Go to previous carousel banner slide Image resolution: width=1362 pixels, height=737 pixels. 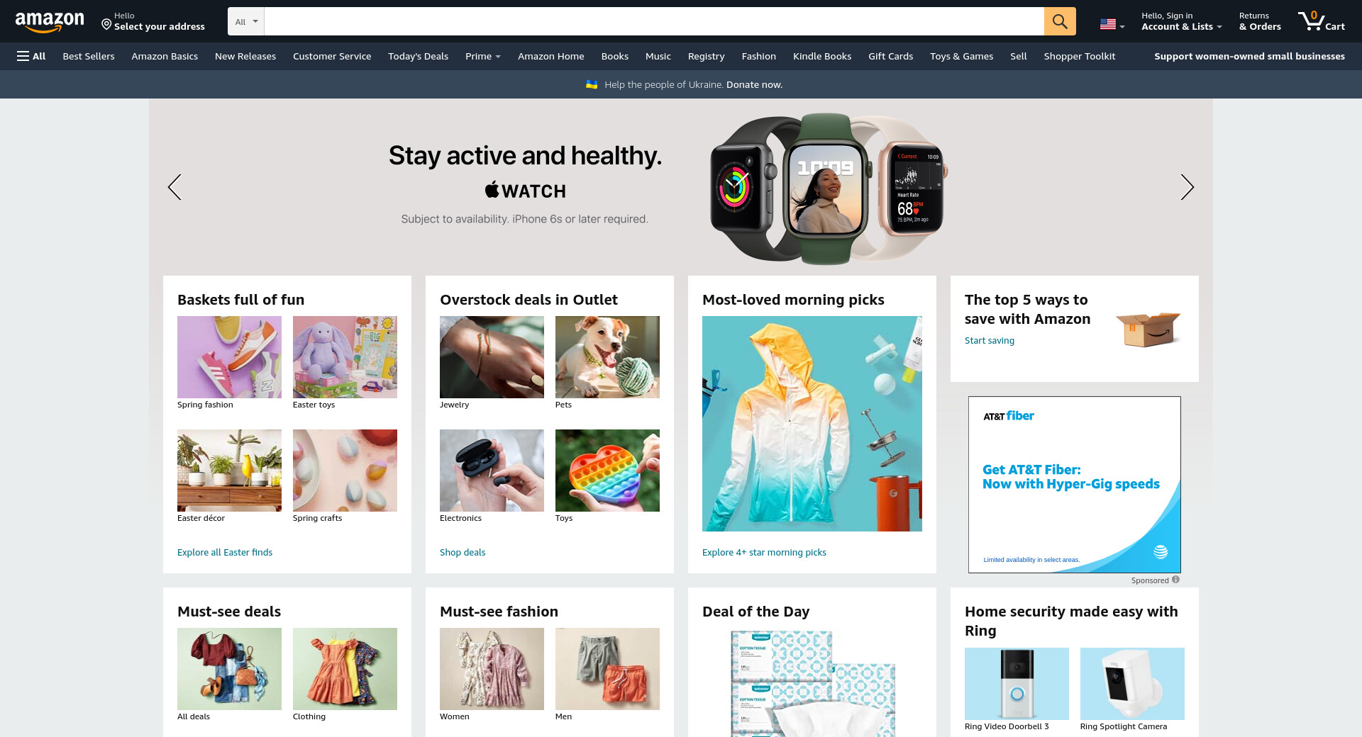(x=175, y=187)
